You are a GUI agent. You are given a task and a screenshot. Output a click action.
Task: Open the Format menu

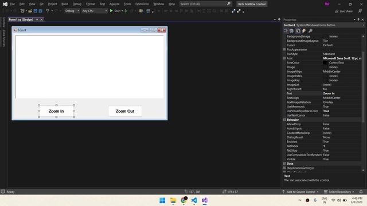point(91,4)
